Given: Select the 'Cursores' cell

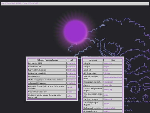Looking at the screenshot, I should [x=93, y=85].
